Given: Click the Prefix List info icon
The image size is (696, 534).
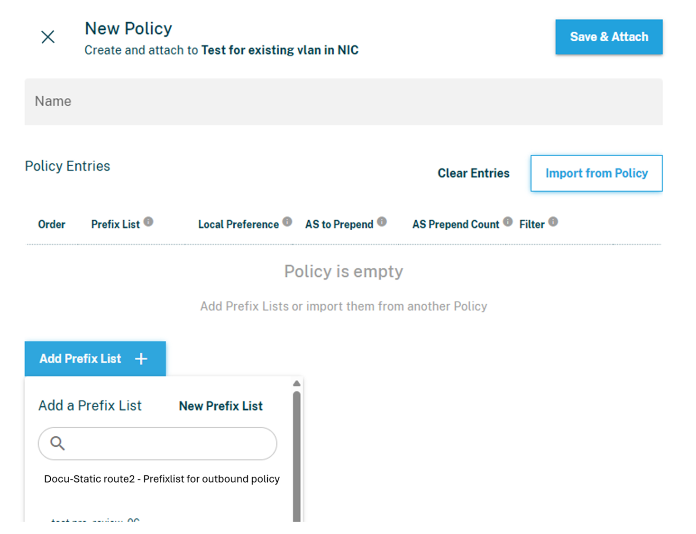Looking at the screenshot, I should pyautogui.click(x=148, y=222).
